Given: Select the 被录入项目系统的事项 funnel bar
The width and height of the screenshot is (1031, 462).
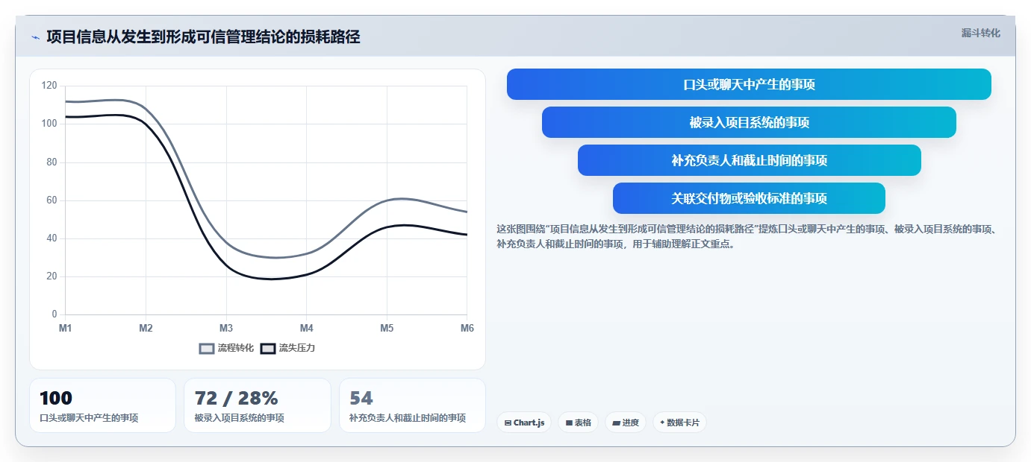Looking at the screenshot, I should [749, 122].
